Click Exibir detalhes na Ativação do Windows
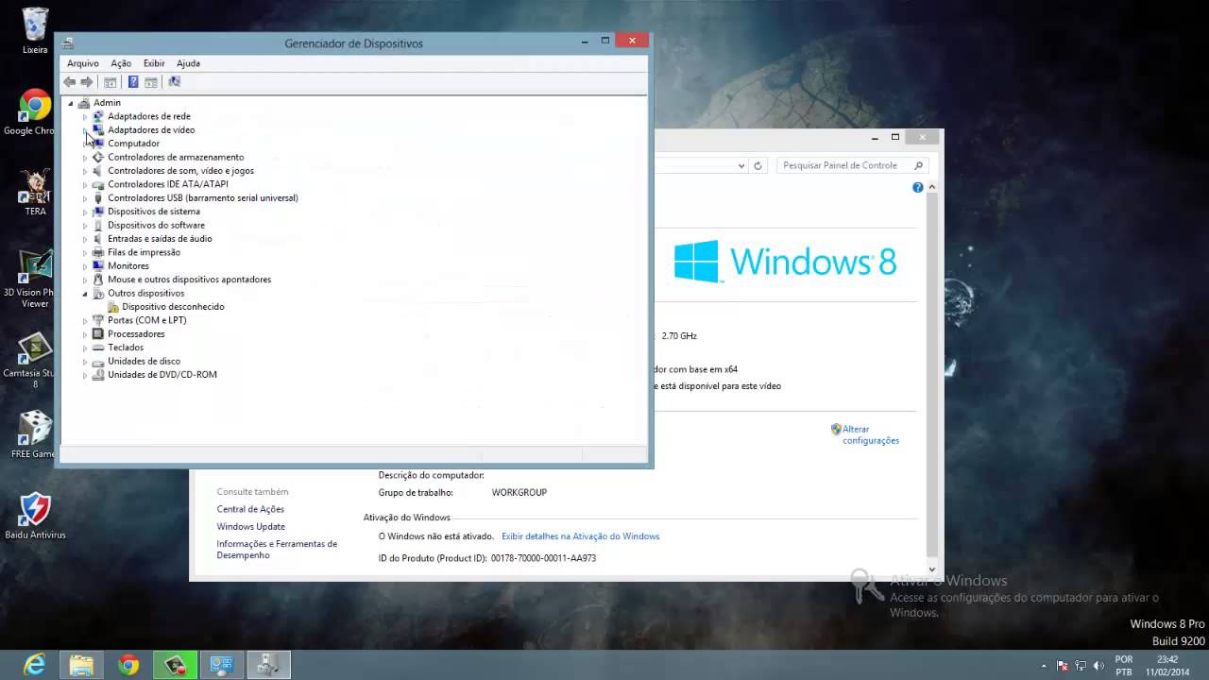Screen dimensions: 1209x680 tap(580, 535)
